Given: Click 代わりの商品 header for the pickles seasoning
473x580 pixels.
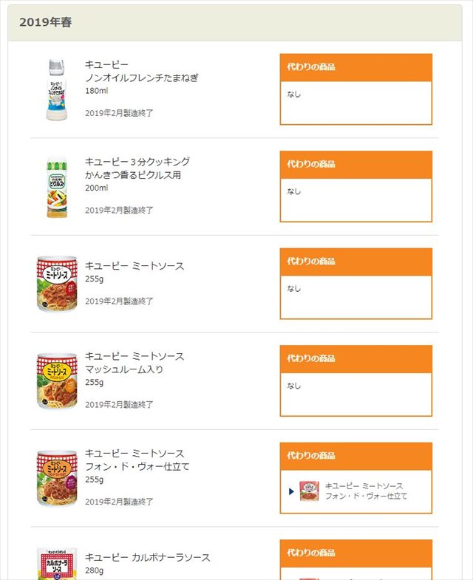Looking at the screenshot, I should coord(311,164).
